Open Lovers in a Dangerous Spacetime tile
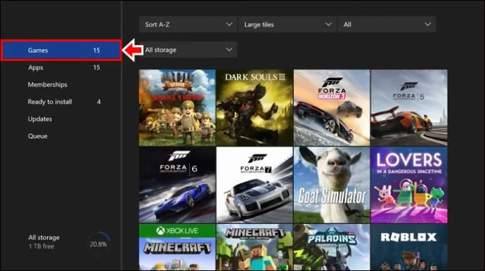The height and width of the screenshot is (271, 485). tap(409, 185)
